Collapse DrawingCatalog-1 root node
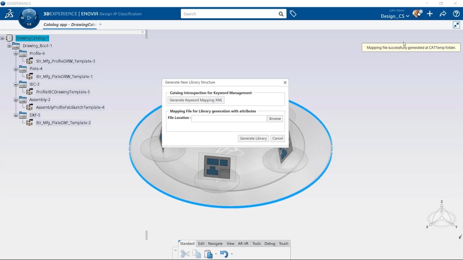Viewport: 463px width, 260px height. pyautogui.click(x=2, y=38)
